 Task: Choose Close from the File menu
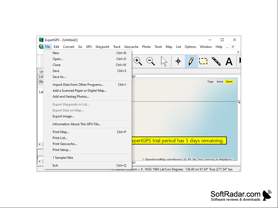point(88,65)
